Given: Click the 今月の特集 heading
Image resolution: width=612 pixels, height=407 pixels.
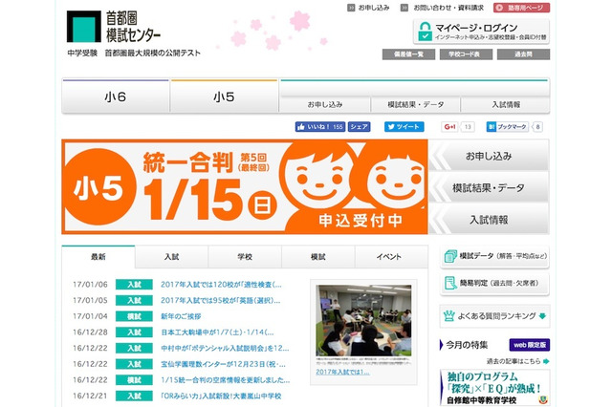Looking at the screenshot, I should click(467, 345).
